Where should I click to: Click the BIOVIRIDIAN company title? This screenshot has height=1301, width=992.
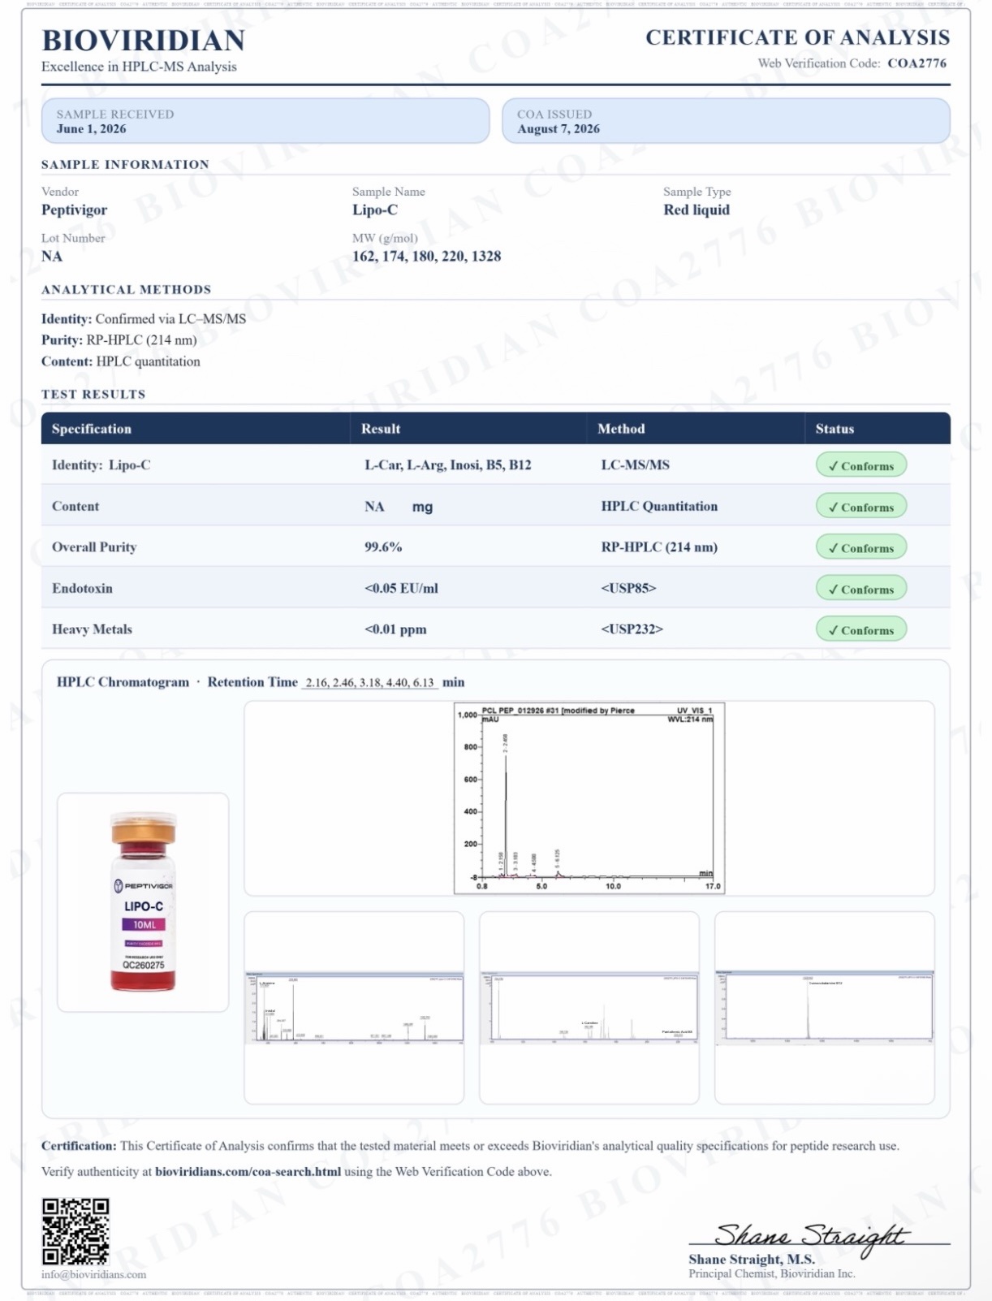[x=143, y=40]
